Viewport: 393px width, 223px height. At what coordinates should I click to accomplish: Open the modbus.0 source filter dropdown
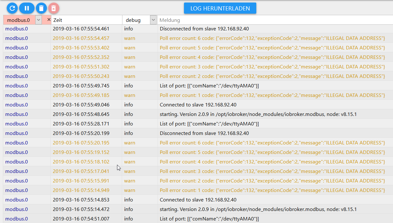tap(38, 20)
